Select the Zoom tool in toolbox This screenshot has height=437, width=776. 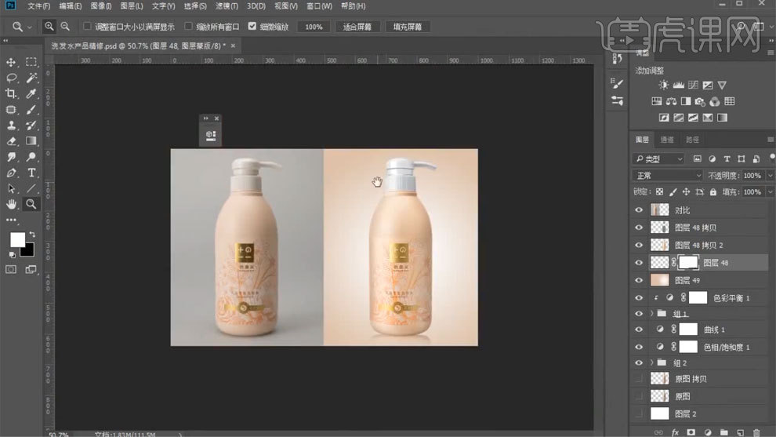(x=31, y=204)
